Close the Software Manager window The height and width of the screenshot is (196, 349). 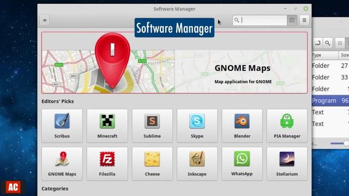pos(305,9)
